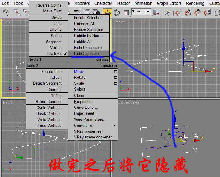Choose Hide Selection in quad menu

(x=89, y=54)
